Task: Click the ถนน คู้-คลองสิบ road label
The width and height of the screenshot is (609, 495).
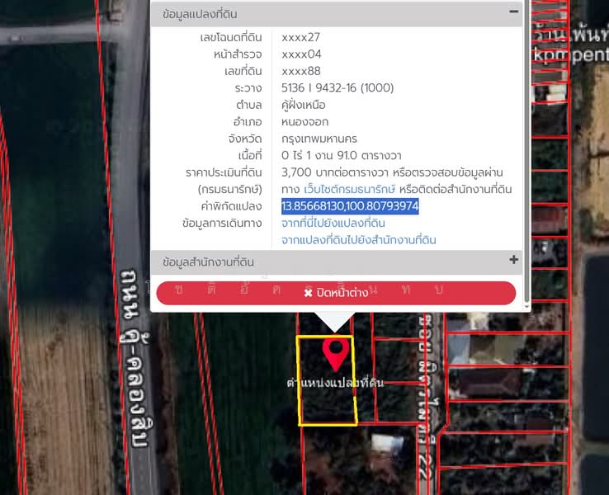Action: pos(136,357)
